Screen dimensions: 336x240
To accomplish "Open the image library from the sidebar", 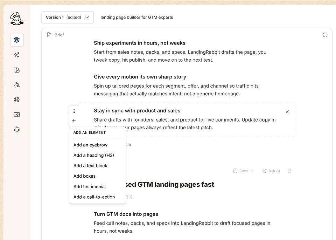I will (16, 114).
